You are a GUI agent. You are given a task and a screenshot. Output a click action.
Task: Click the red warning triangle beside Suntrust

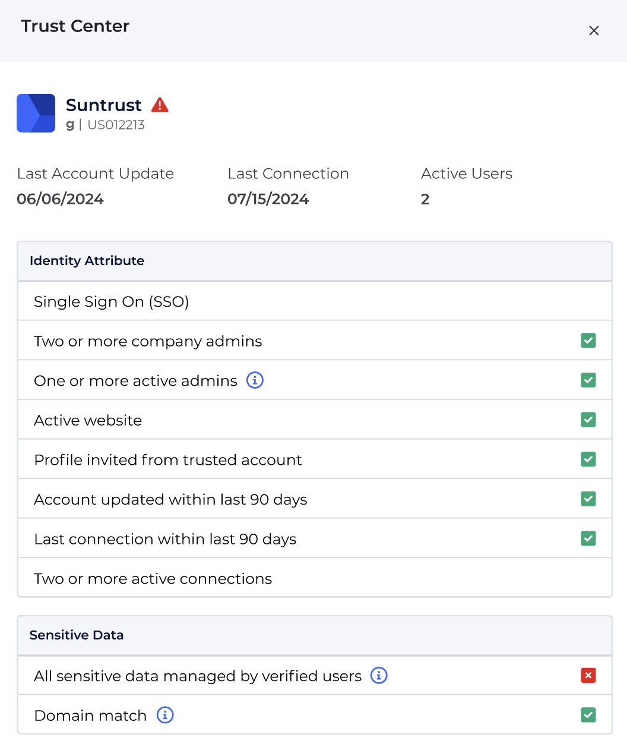pos(160,105)
